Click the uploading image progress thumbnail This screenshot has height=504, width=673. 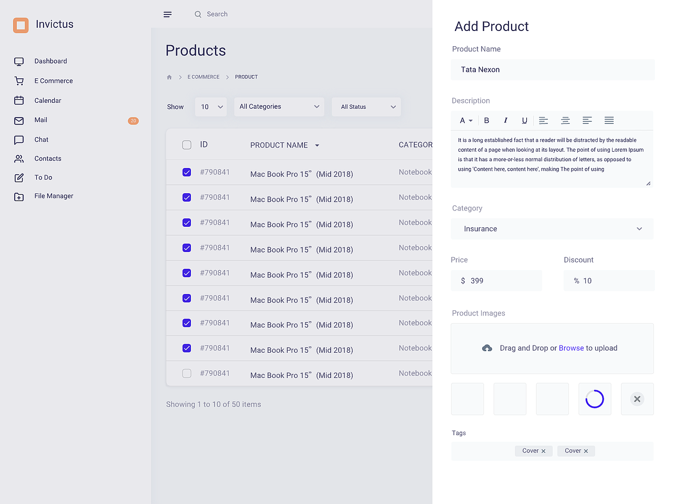point(595,399)
